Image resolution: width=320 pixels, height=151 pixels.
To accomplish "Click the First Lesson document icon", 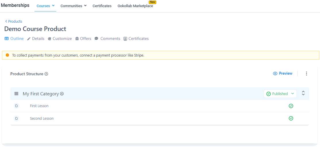I will pos(16,106).
